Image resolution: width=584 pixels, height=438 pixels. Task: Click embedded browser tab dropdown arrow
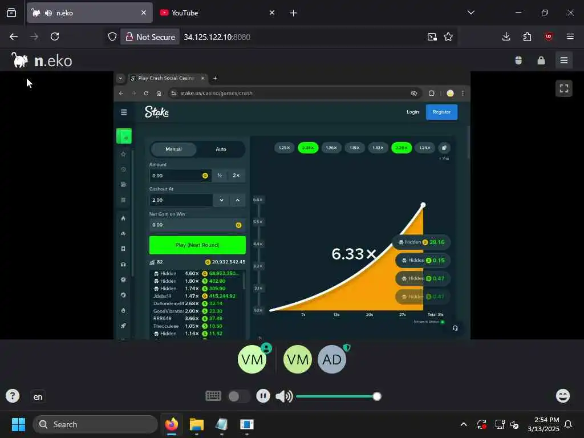[120, 78]
